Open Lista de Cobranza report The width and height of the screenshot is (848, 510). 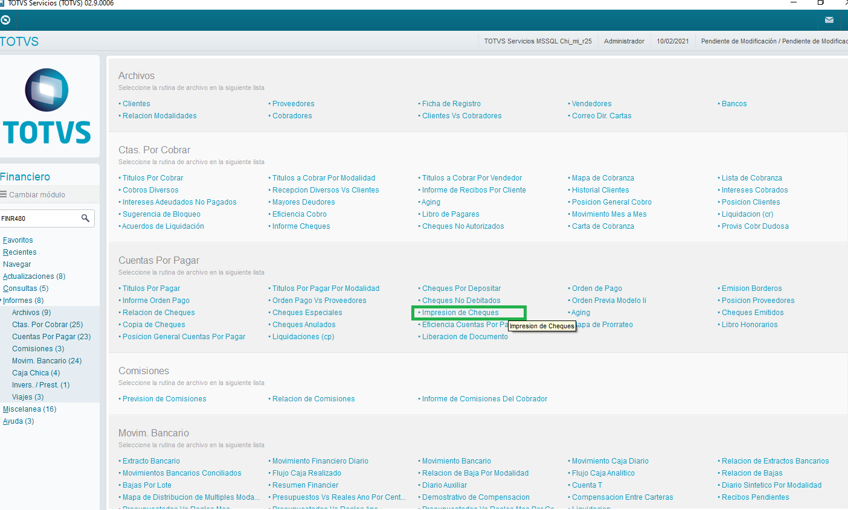tap(752, 178)
